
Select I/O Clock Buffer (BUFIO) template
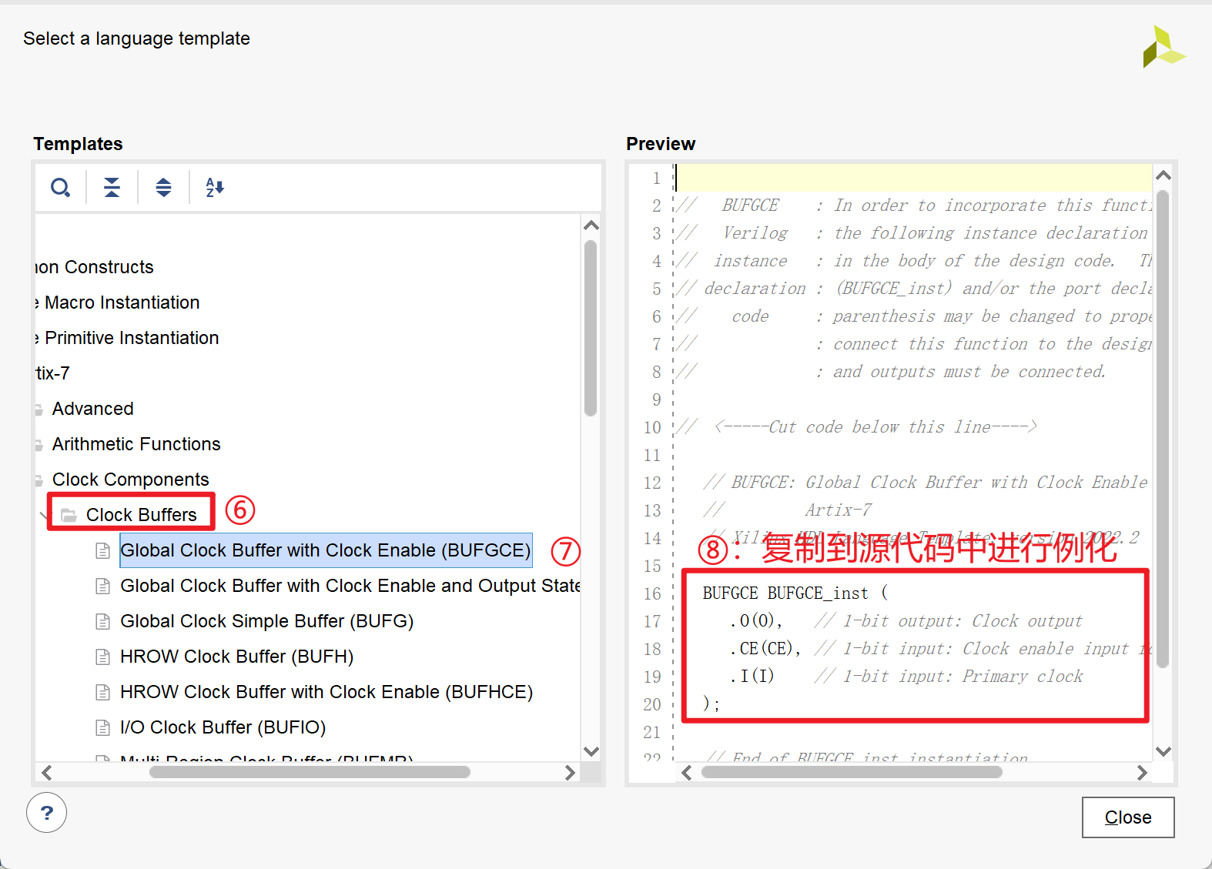coord(223,727)
